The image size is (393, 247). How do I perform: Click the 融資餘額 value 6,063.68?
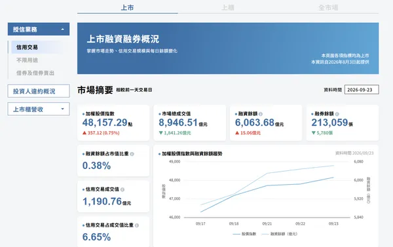click(x=255, y=123)
